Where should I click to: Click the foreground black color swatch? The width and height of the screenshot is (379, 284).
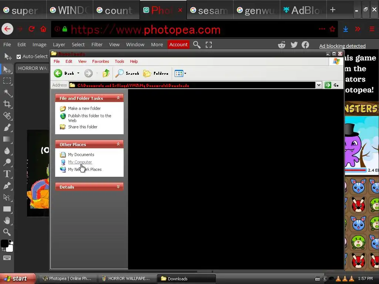pyautogui.click(x=4, y=243)
